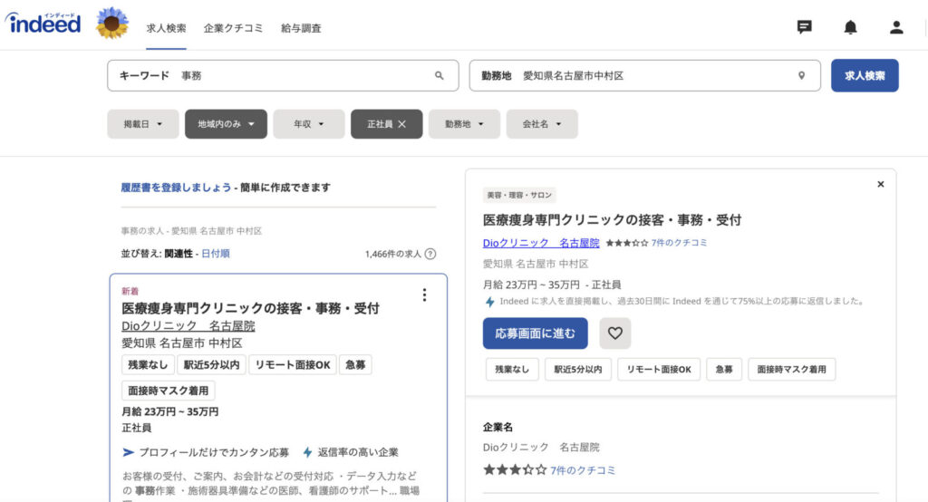Screen dimensions: 928x502
Task: Click the 美容・理容・サロン category label
Action: [x=519, y=195]
